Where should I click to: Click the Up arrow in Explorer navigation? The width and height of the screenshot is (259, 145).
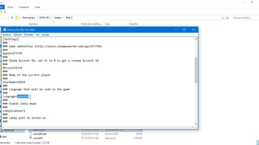[12, 18]
